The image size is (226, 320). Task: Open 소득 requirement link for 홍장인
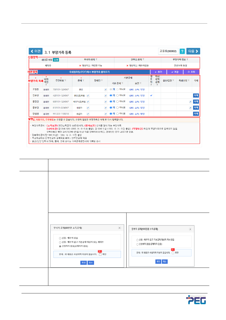tap(137, 102)
